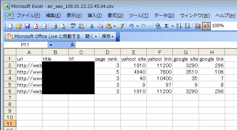Click the Copy icon in the toolbar
This screenshot has height=130, width=237.
pos(100,26)
